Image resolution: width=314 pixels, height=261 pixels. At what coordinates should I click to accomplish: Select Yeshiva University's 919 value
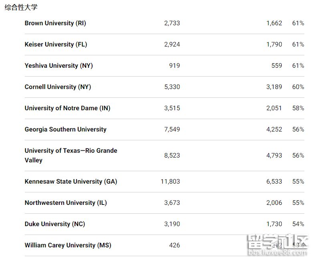coord(175,66)
